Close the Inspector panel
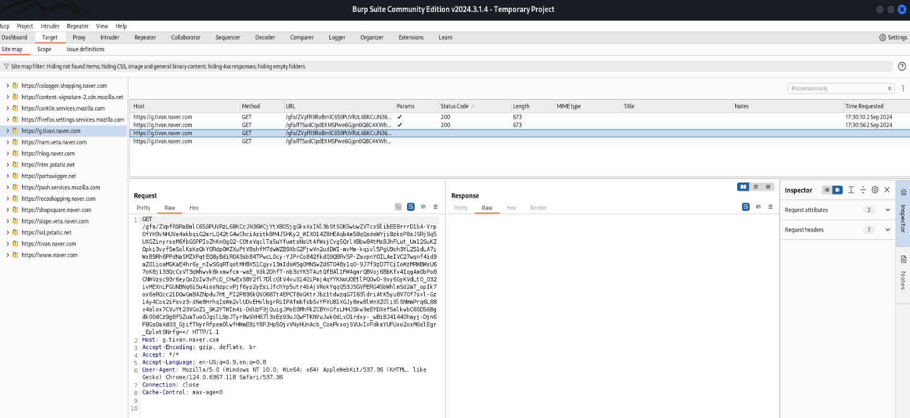The height and width of the screenshot is (418, 910). (x=887, y=189)
